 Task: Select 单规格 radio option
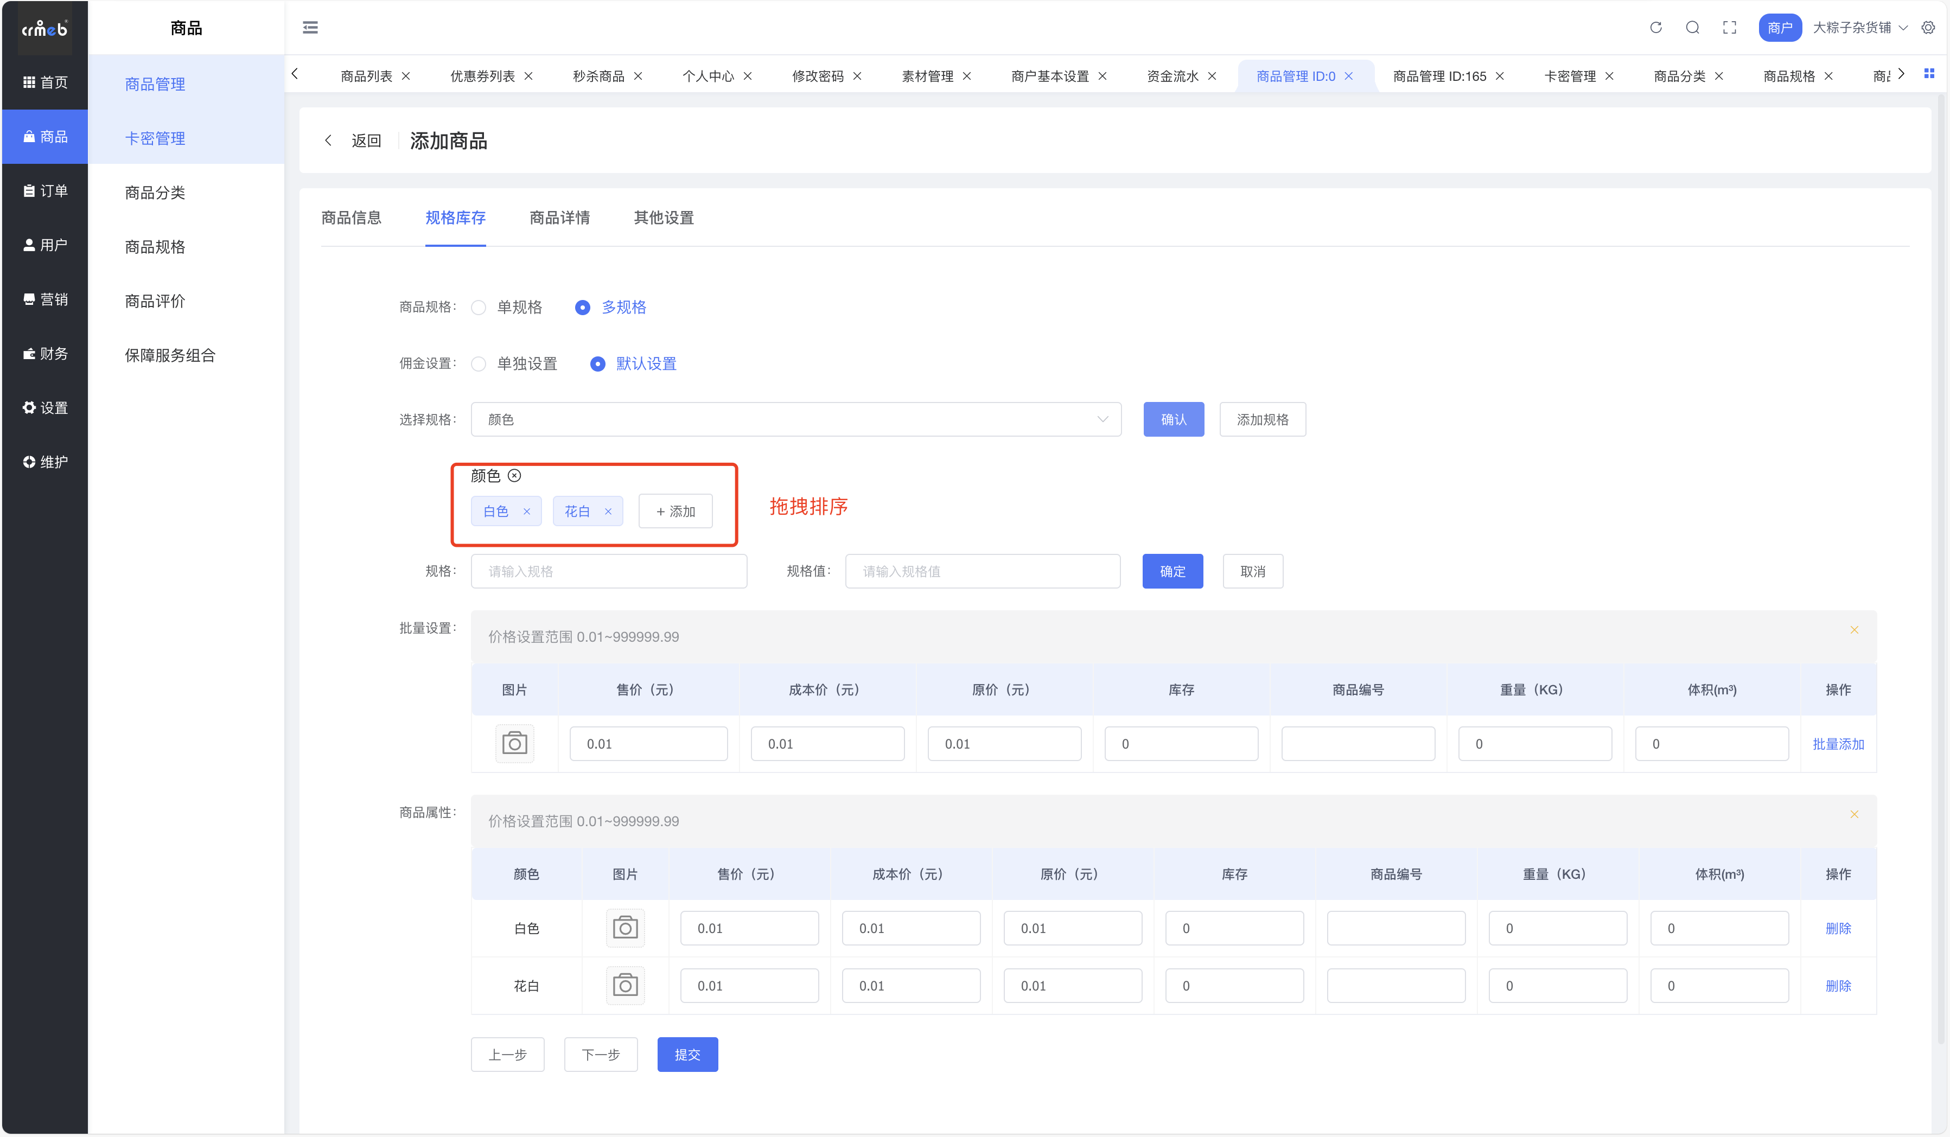click(x=479, y=307)
